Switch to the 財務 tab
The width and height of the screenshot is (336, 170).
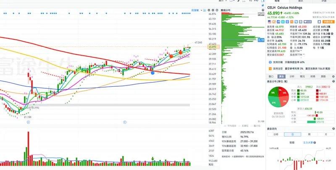pyautogui.click(x=313, y=77)
